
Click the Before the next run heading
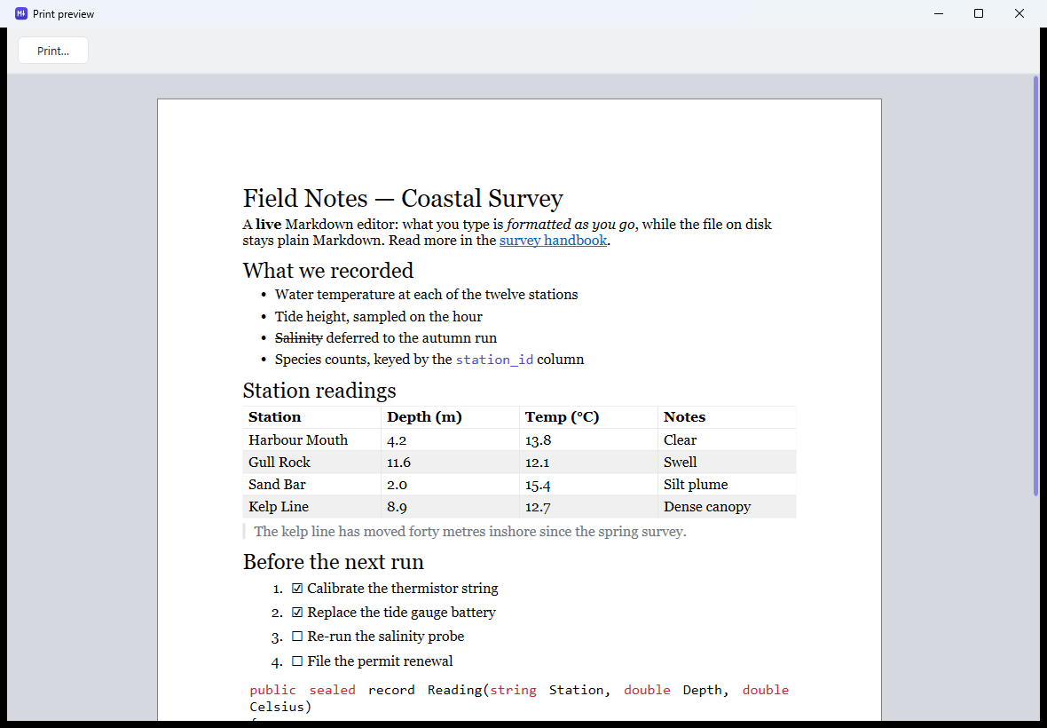[x=334, y=562]
